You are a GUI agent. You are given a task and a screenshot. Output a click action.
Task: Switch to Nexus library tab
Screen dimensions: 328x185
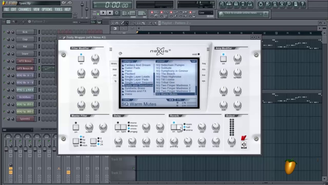(114, 63)
